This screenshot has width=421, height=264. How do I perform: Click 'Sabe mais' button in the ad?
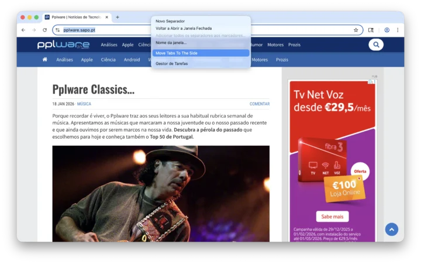[332, 216]
